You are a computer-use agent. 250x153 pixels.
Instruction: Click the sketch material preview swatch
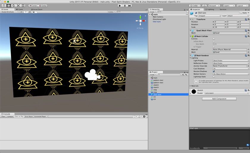pos(194,91)
